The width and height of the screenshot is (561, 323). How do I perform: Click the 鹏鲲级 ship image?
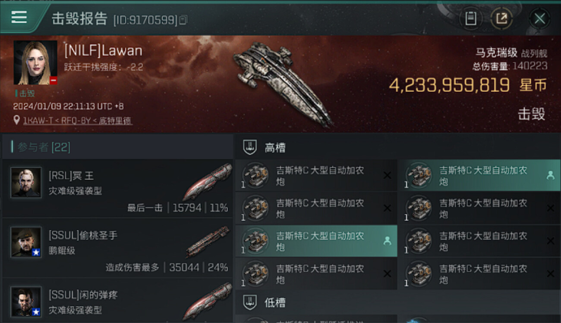[x=208, y=242]
